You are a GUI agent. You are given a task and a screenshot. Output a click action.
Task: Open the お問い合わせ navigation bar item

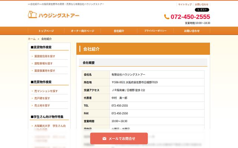192,31
